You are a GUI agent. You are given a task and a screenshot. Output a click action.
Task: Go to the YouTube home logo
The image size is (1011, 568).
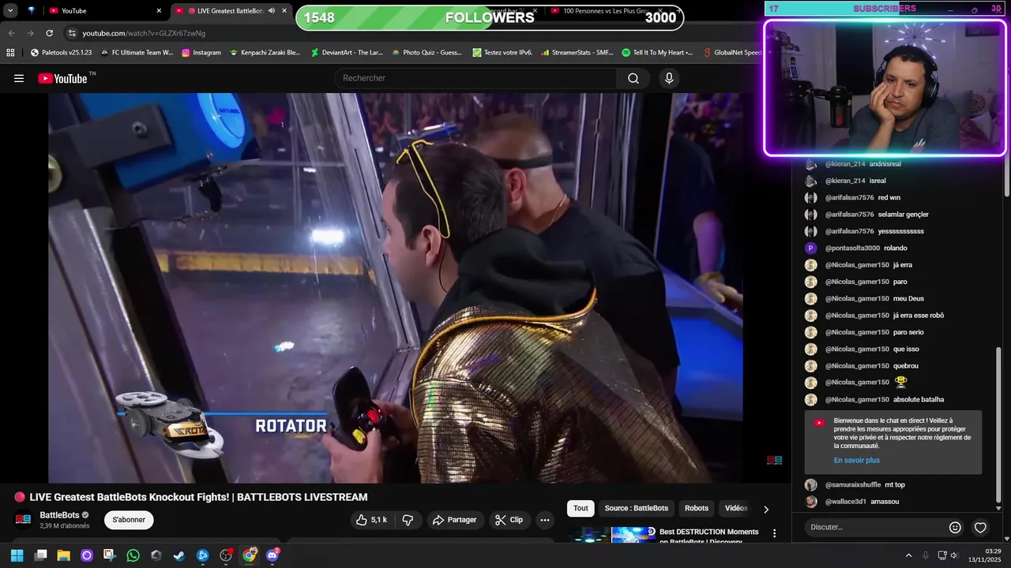tap(62, 78)
